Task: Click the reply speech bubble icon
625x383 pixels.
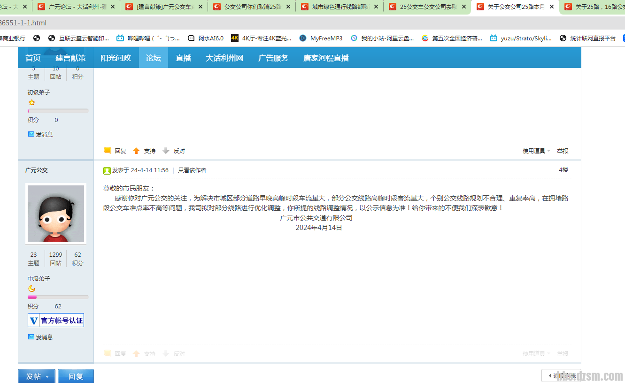Action: (108, 151)
